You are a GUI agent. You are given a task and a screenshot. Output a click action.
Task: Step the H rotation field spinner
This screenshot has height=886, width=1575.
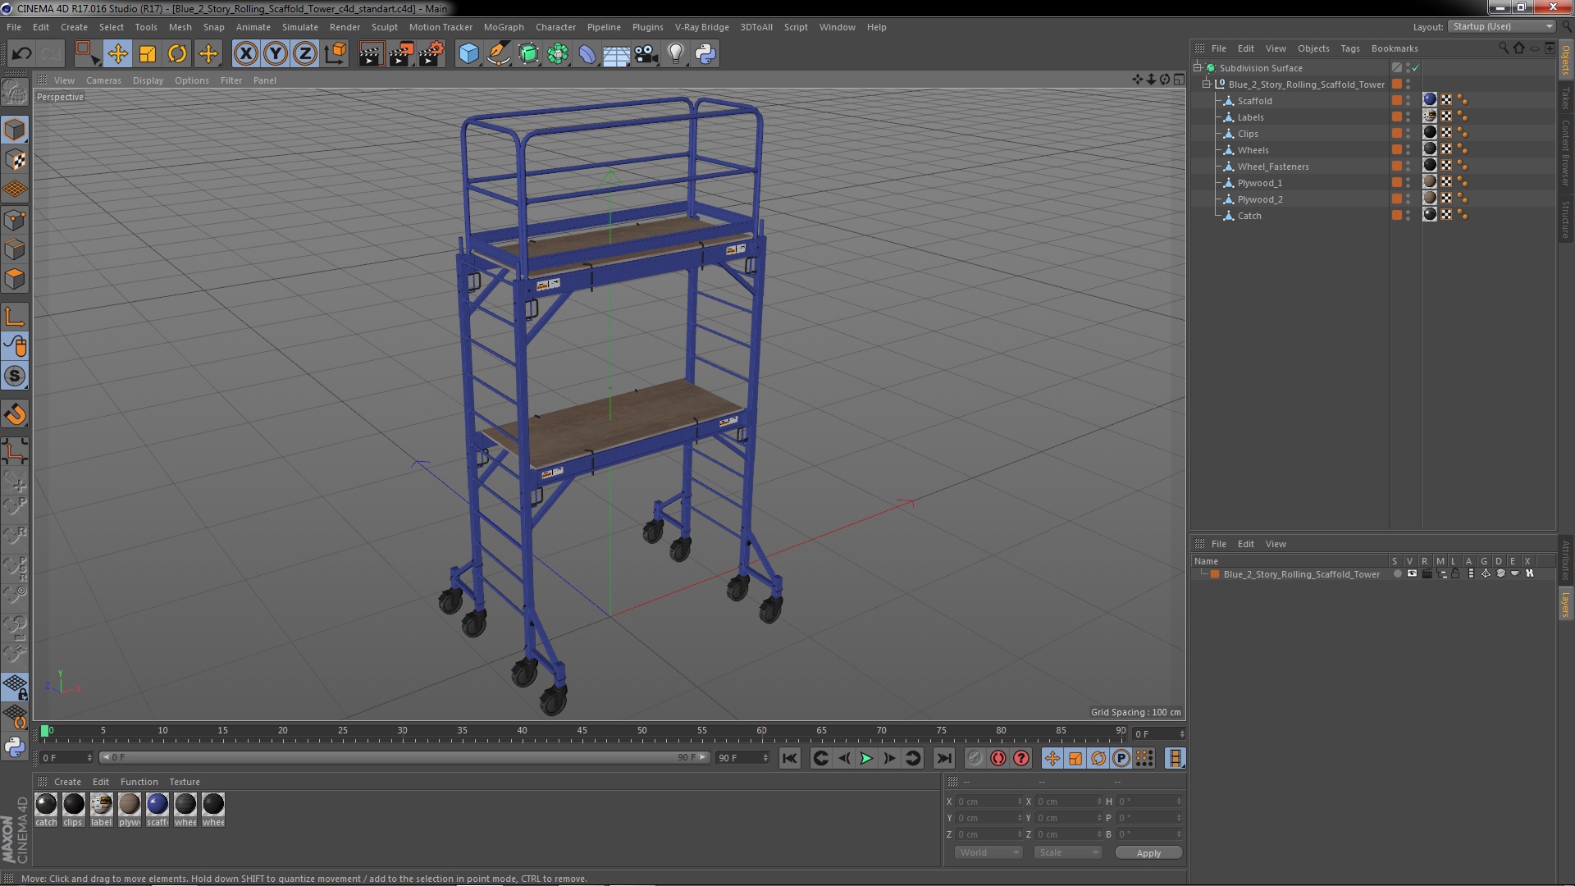tap(1179, 802)
